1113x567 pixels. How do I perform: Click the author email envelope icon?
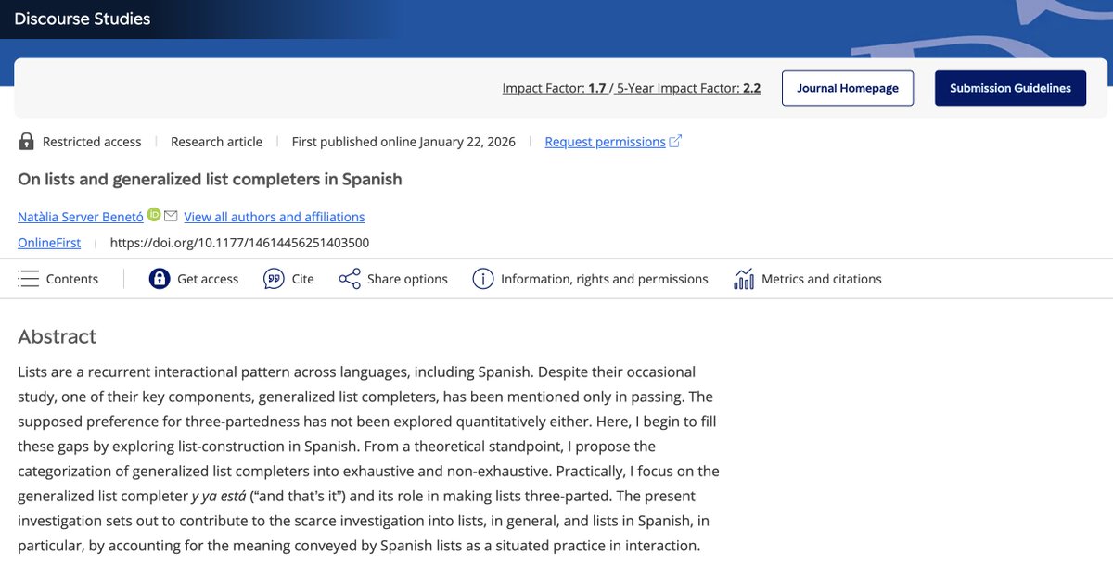pos(171,216)
